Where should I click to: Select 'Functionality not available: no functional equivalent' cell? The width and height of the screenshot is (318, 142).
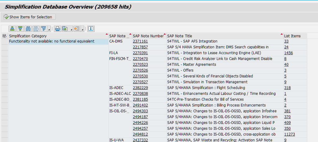(58, 41)
